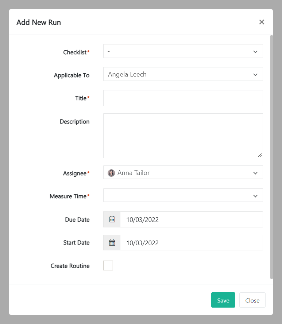The height and width of the screenshot is (324, 282).
Task: Select the required Title input field
Action: pos(182,98)
